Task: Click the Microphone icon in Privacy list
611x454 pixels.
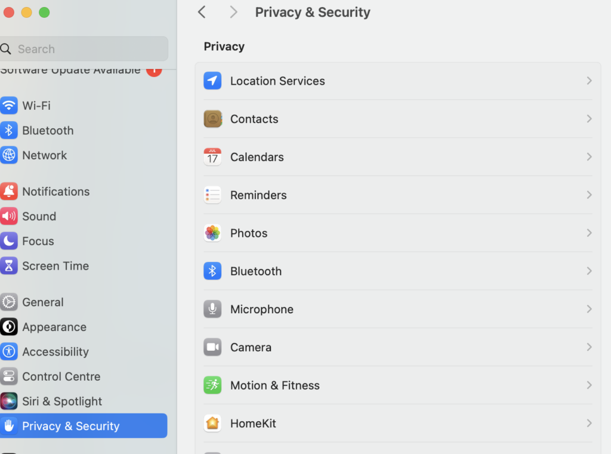Action: coord(212,309)
